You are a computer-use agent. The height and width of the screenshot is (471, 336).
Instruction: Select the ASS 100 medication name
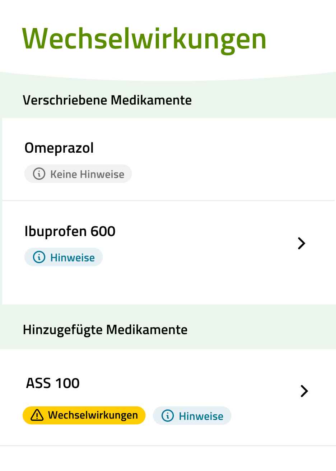point(53,383)
